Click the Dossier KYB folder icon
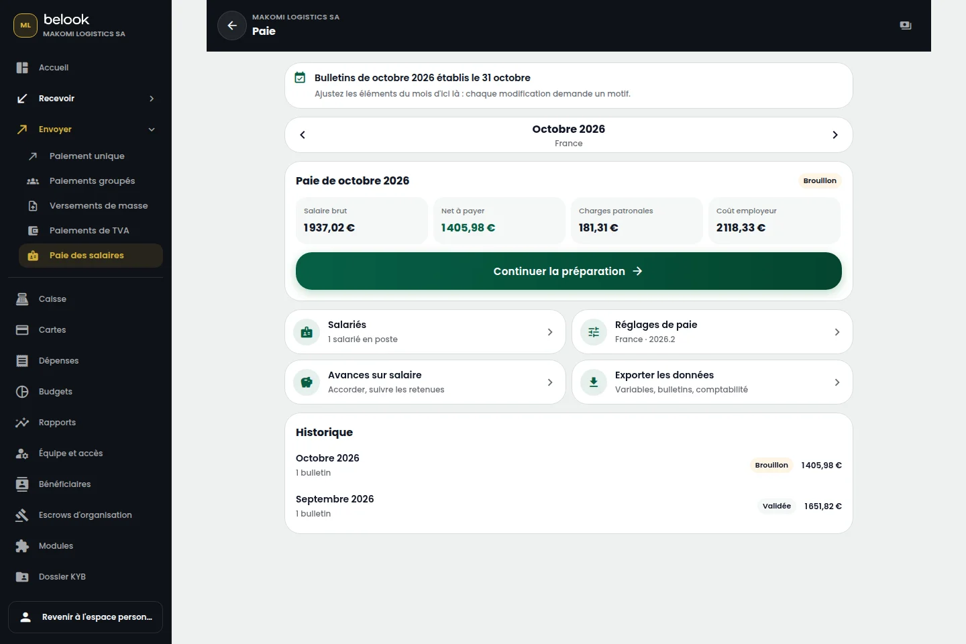The height and width of the screenshot is (644, 966). tap(22, 577)
